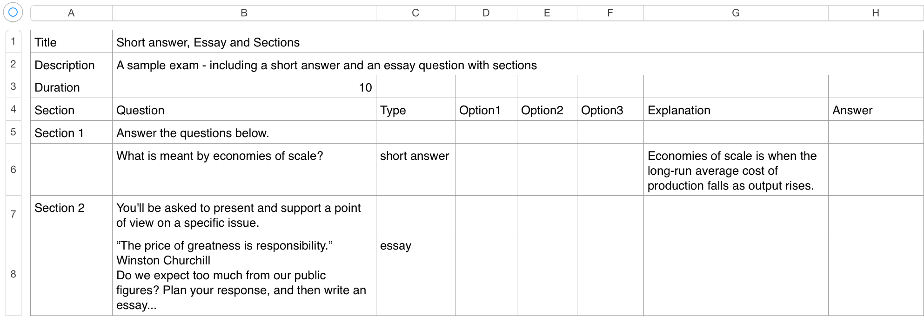Click the Winston Churchill essay question cell
Image resolution: width=924 pixels, height=316 pixels.
241,275
